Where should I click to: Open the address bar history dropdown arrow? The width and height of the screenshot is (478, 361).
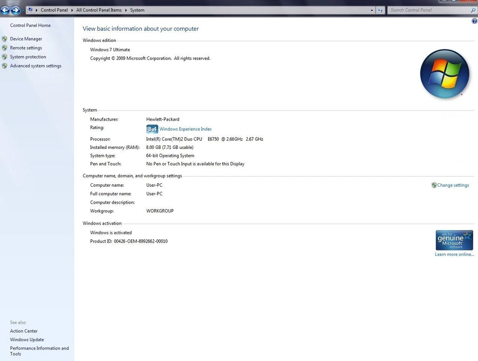[371, 10]
